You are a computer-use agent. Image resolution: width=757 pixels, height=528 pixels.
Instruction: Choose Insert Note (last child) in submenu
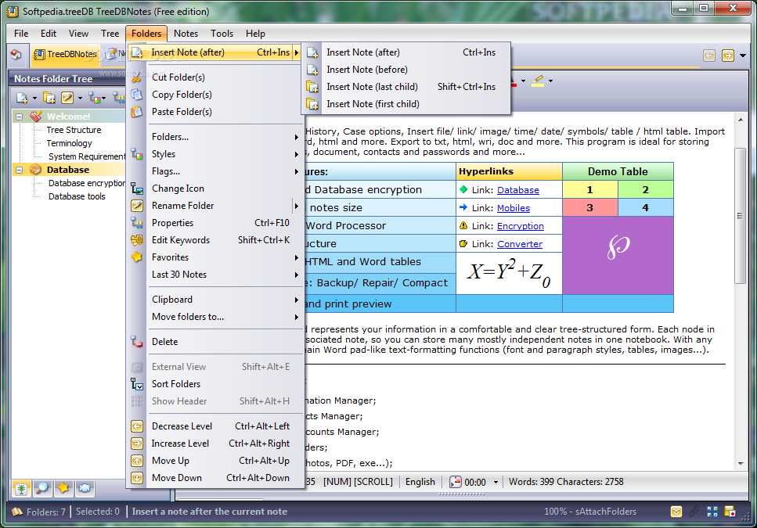pos(406,87)
